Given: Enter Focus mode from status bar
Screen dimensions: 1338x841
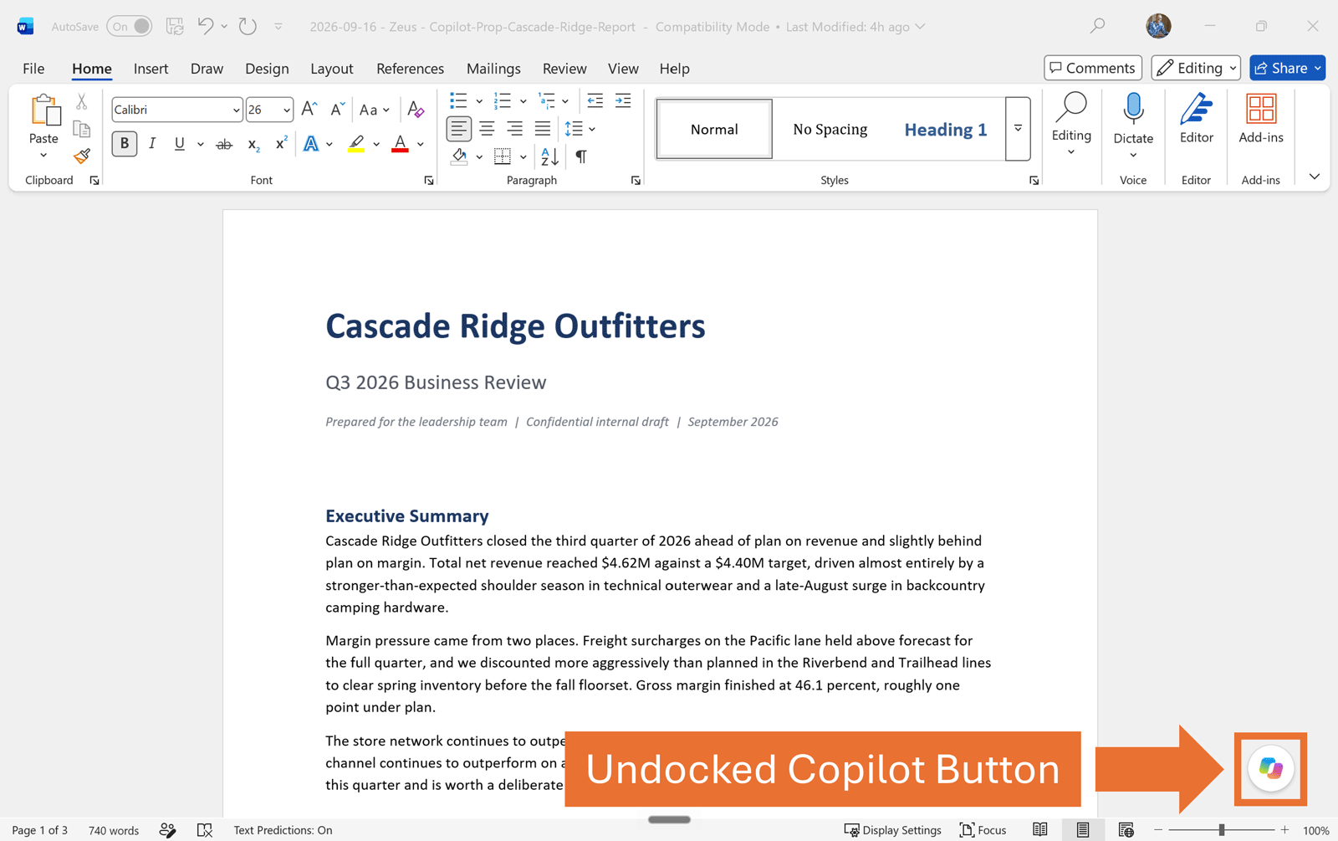Looking at the screenshot, I should [x=983, y=830].
